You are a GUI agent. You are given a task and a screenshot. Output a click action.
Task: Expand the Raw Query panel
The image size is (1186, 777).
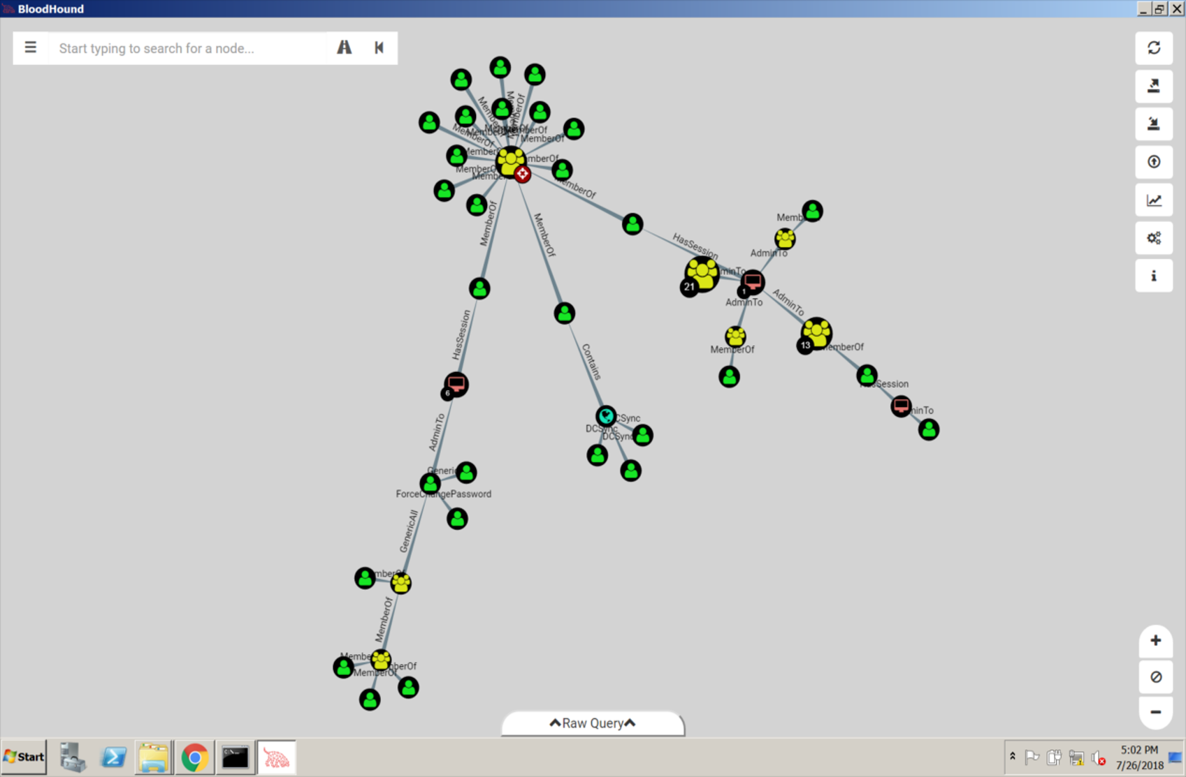pos(593,723)
